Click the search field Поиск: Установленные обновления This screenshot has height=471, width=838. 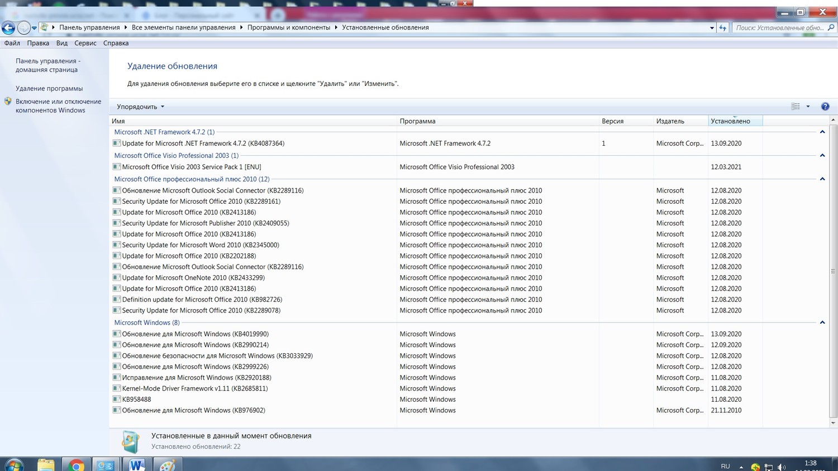(779, 27)
